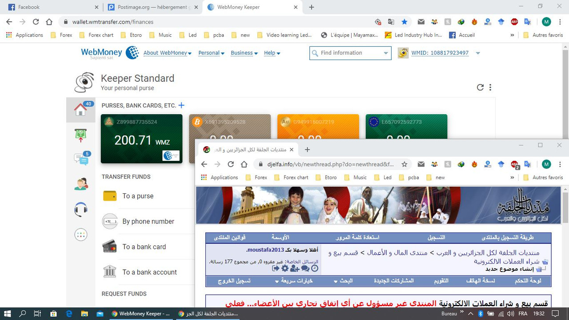Open the Accueil Facebook bookmark
569x320 pixels.
point(462,35)
